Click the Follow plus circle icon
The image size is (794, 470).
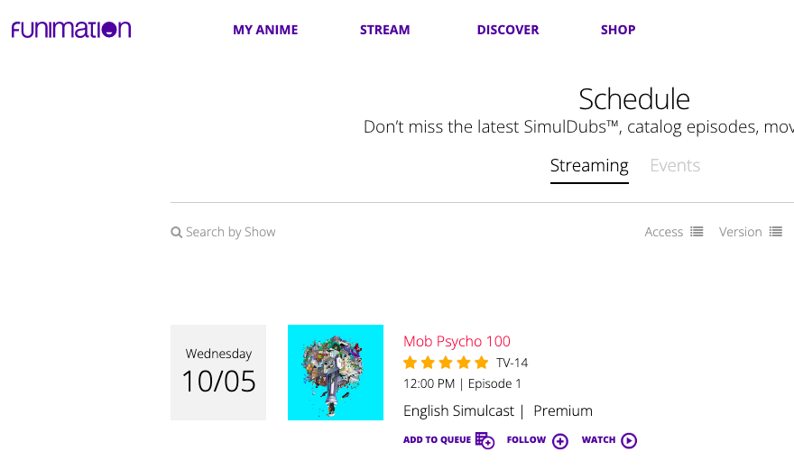[560, 441]
